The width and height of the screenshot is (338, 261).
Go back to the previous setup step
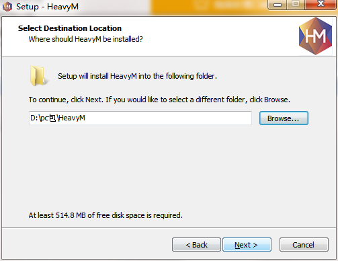pos(196,245)
